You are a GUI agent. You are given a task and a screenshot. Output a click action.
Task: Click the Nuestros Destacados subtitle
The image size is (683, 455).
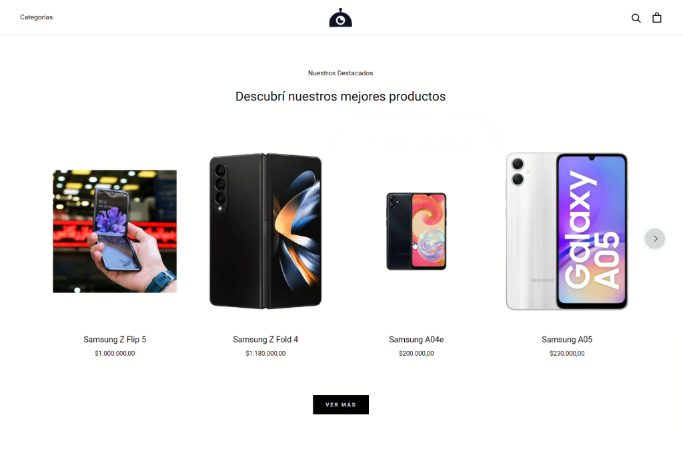click(341, 73)
